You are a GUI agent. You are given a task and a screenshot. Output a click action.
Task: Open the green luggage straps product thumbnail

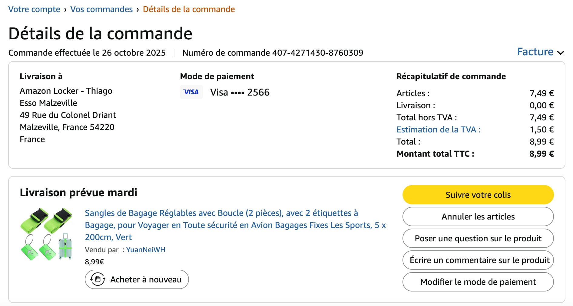[x=46, y=234]
